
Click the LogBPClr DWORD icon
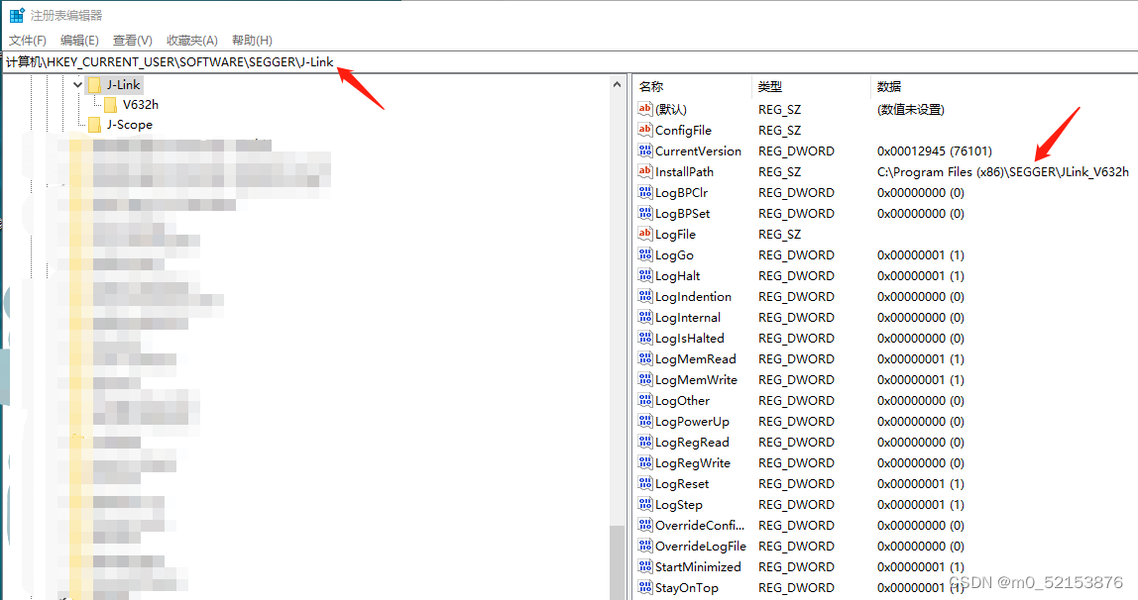tap(645, 192)
